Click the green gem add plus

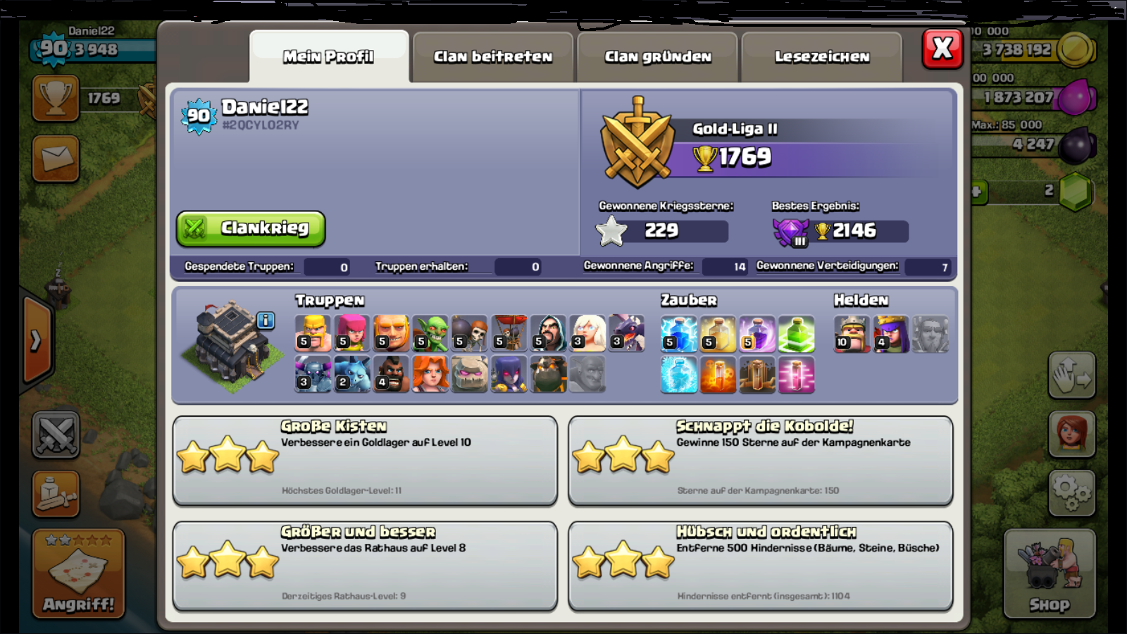point(977,191)
